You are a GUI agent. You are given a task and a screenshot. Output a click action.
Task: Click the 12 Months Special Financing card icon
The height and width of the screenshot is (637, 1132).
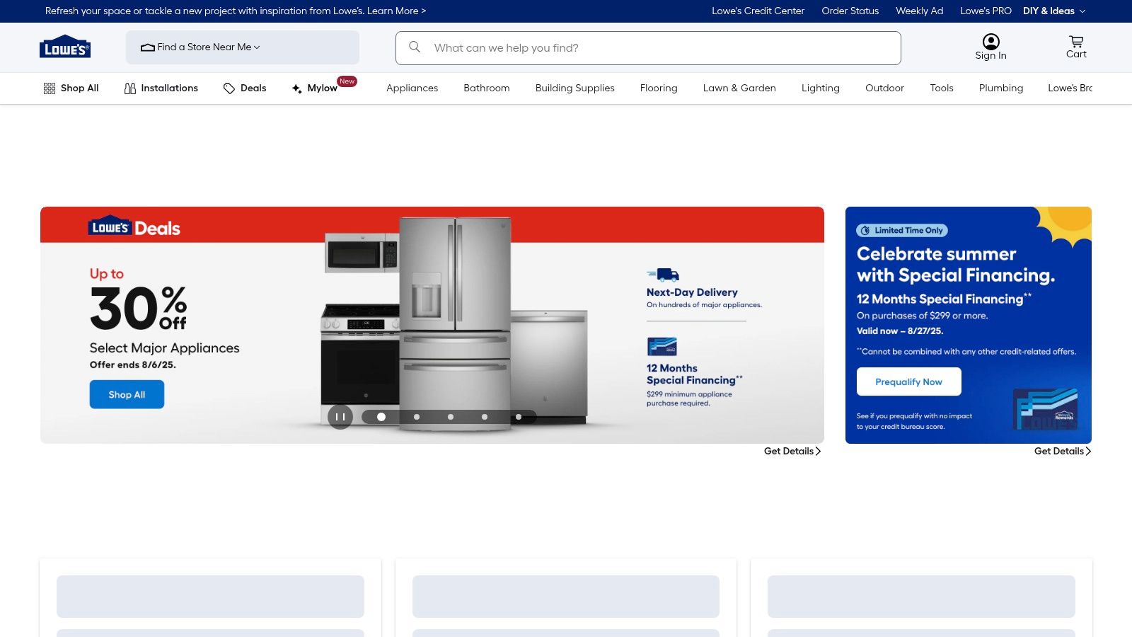pyautogui.click(x=662, y=346)
